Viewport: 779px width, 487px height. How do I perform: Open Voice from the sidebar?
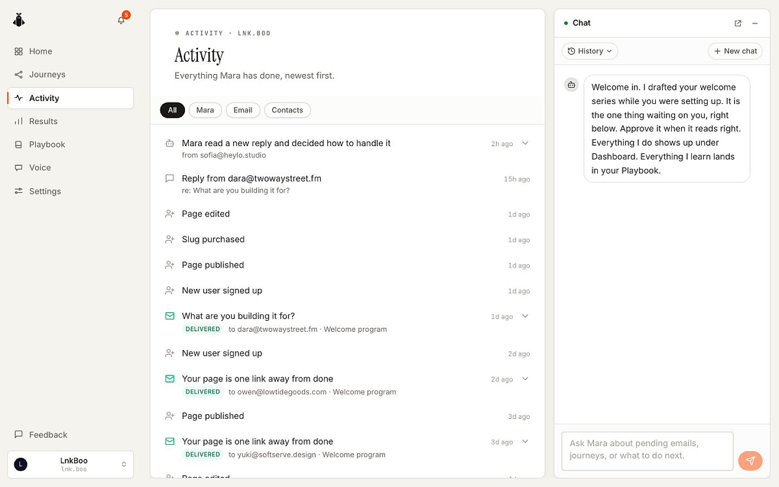(x=70, y=168)
